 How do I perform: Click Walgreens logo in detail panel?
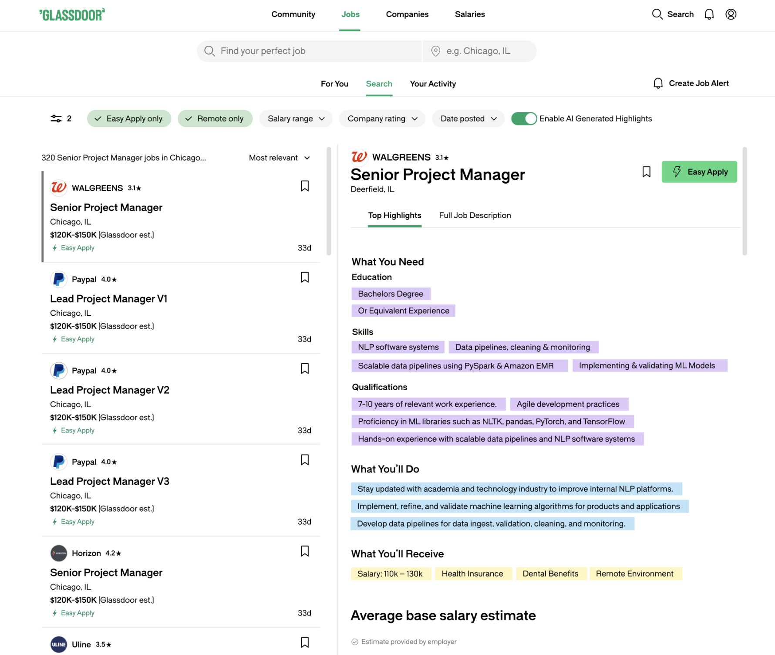(359, 157)
